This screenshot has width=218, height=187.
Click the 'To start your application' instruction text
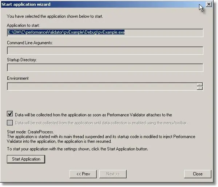(78, 149)
